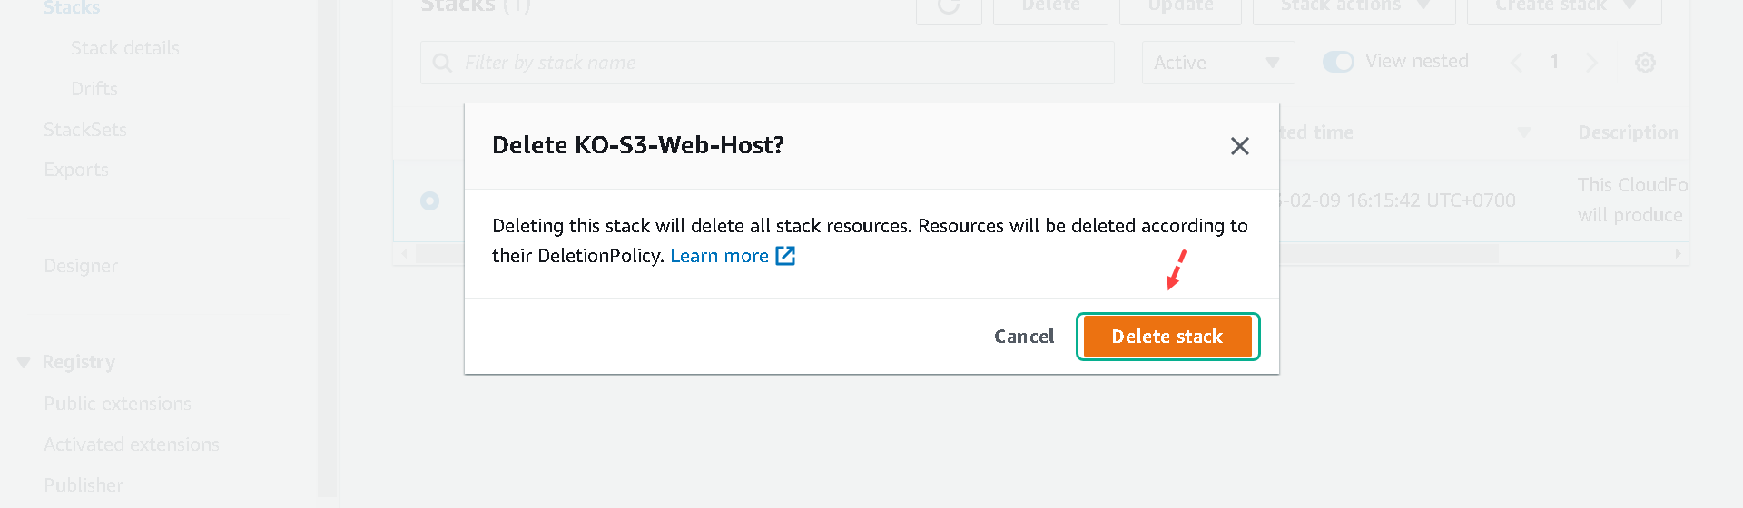Go to next page arrow
Viewport: 1743px width, 508px height.
tap(1590, 63)
